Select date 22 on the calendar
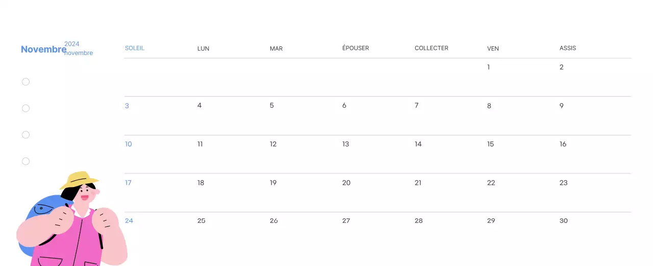 pyautogui.click(x=491, y=183)
